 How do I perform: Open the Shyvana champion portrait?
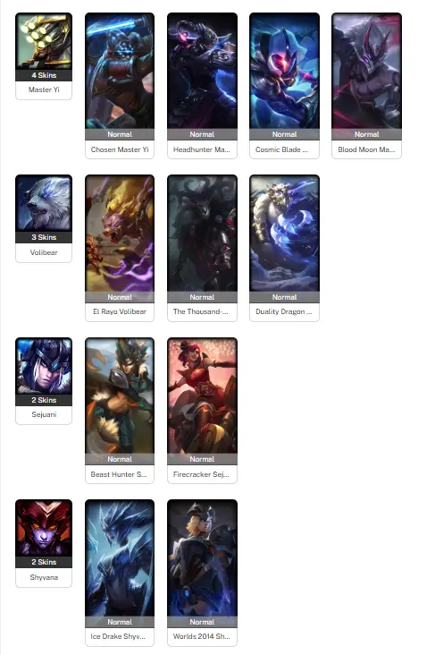(x=44, y=528)
